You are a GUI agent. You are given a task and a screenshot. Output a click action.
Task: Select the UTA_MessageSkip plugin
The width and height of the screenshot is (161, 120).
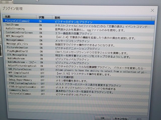tap(79, 55)
